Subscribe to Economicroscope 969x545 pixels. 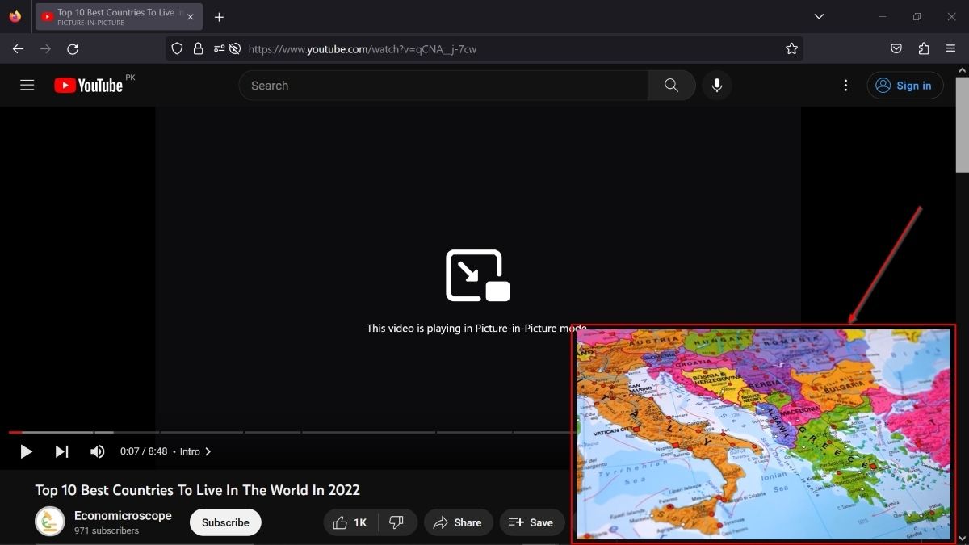tap(224, 522)
